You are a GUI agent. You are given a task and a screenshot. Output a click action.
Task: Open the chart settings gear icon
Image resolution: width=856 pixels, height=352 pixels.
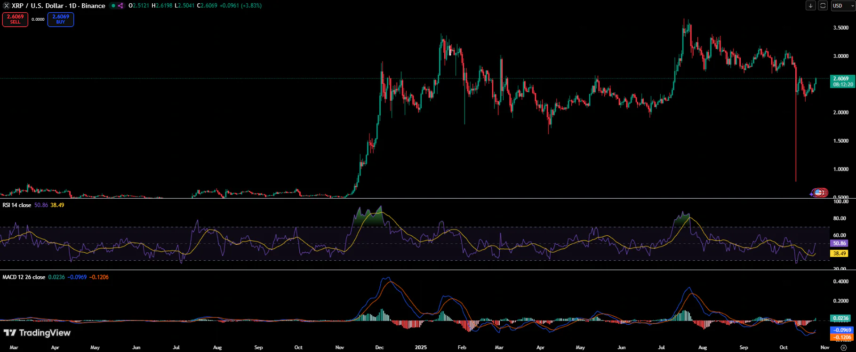pos(844,347)
